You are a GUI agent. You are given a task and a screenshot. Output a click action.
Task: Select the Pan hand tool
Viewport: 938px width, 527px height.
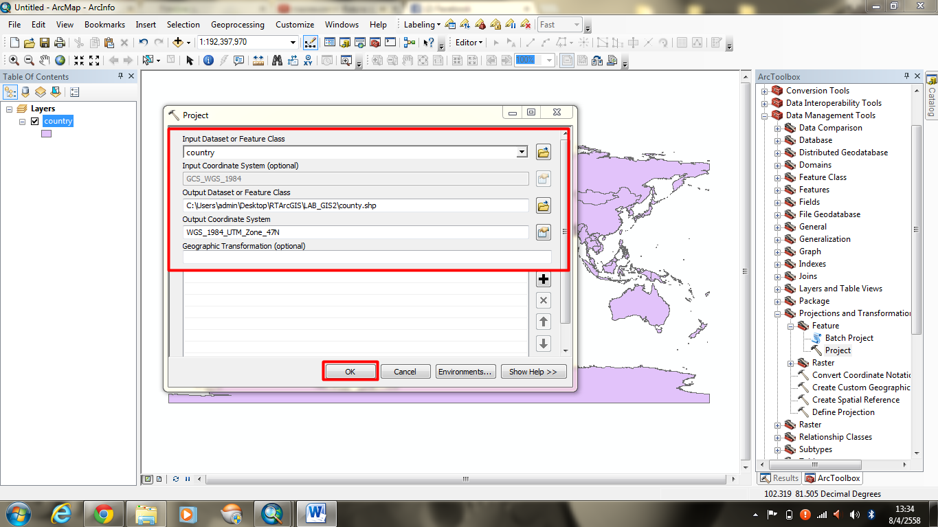pyautogui.click(x=45, y=60)
